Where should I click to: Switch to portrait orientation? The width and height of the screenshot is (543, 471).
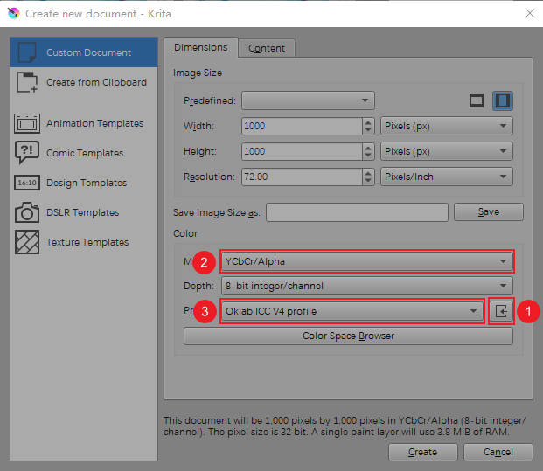coord(503,100)
